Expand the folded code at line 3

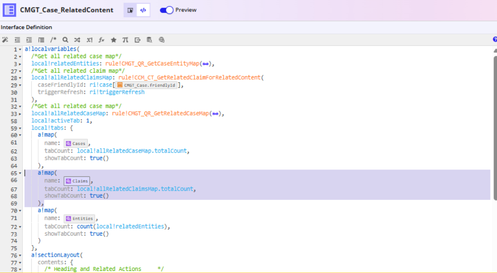(20, 64)
